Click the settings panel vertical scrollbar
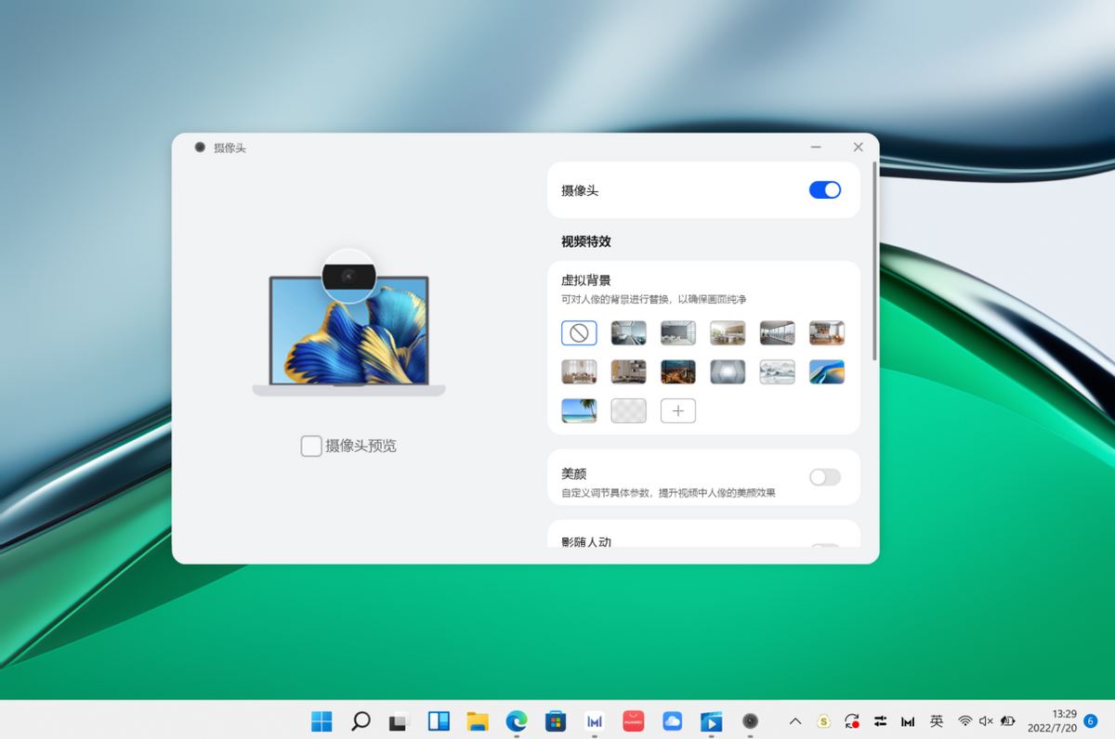Viewport: 1115px width, 739px height. coord(874,262)
